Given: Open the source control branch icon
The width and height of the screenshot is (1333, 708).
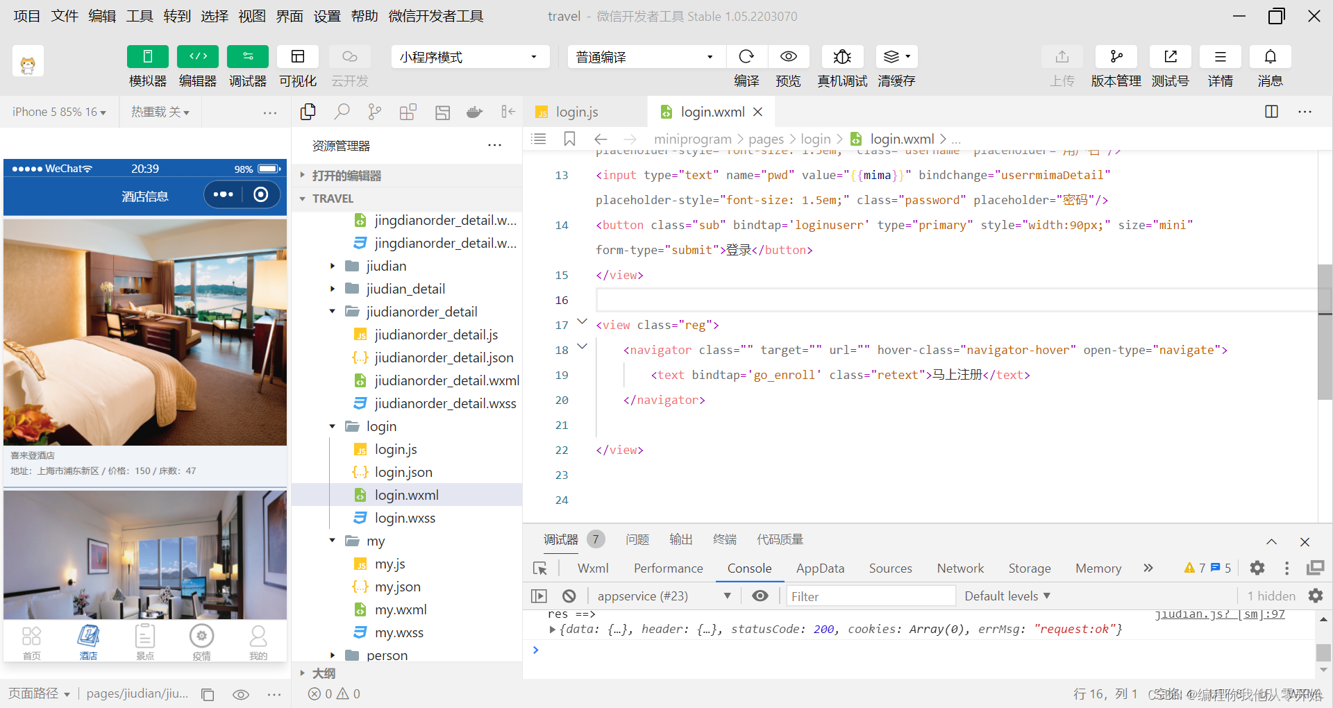Looking at the screenshot, I should tap(375, 112).
